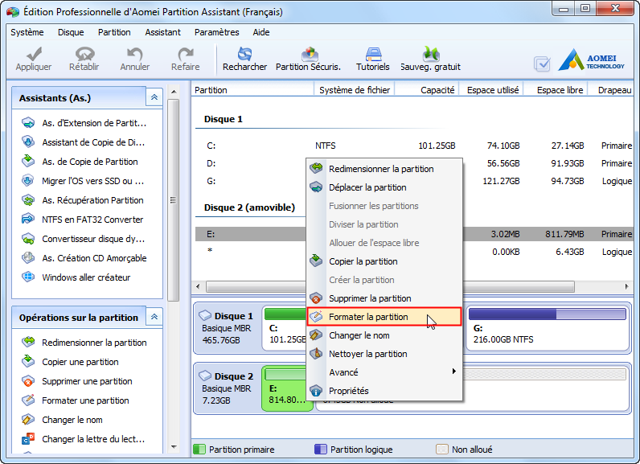The width and height of the screenshot is (640, 464).
Task: Open the Aide menu
Action: pos(261,32)
